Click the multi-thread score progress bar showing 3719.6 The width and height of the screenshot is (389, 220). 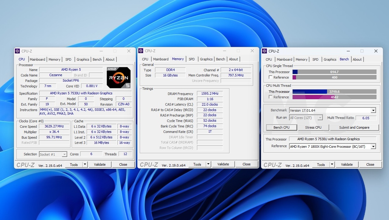pos(335,91)
